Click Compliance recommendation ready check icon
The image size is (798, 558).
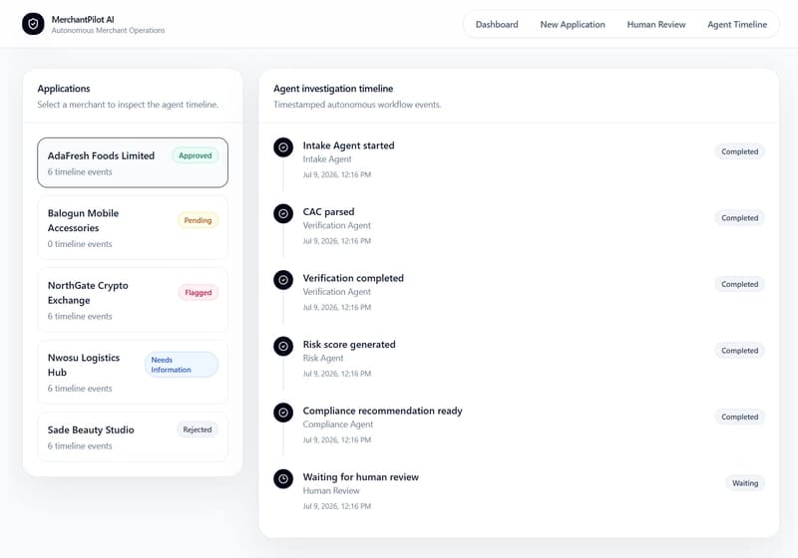click(283, 413)
